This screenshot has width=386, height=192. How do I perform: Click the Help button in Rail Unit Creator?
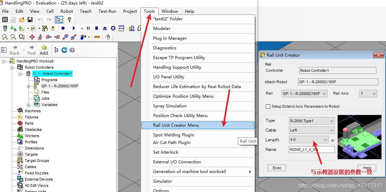coord(367,168)
